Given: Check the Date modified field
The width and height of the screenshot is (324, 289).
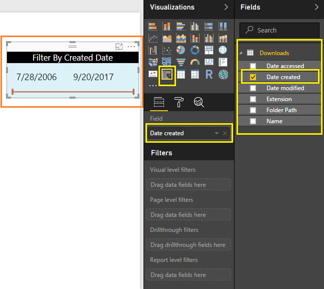Looking at the screenshot, I should (x=253, y=88).
